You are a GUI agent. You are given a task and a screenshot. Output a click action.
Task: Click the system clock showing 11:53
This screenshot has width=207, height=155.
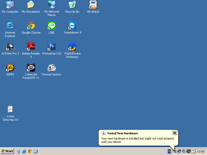pos(201,151)
